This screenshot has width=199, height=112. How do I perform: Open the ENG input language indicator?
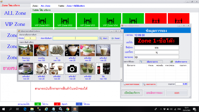(x=179, y=109)
